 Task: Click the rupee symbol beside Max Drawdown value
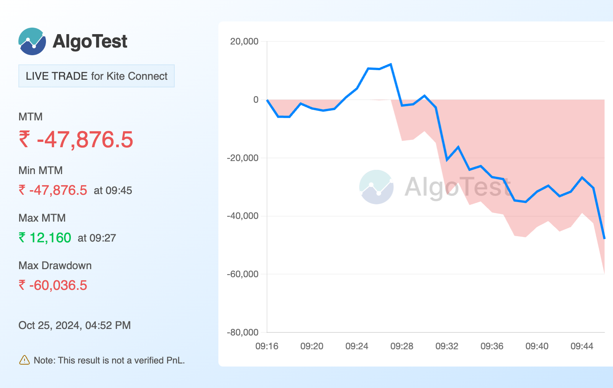22,285
